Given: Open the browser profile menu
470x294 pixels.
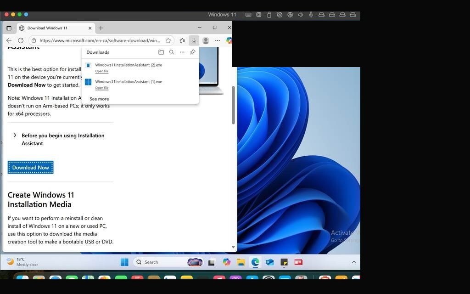Looking at the screenshot, I should (206, 40).
